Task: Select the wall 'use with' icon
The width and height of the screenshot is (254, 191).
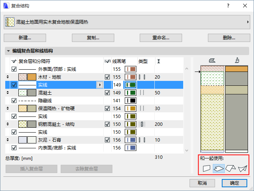Action: tap(206, 169)
